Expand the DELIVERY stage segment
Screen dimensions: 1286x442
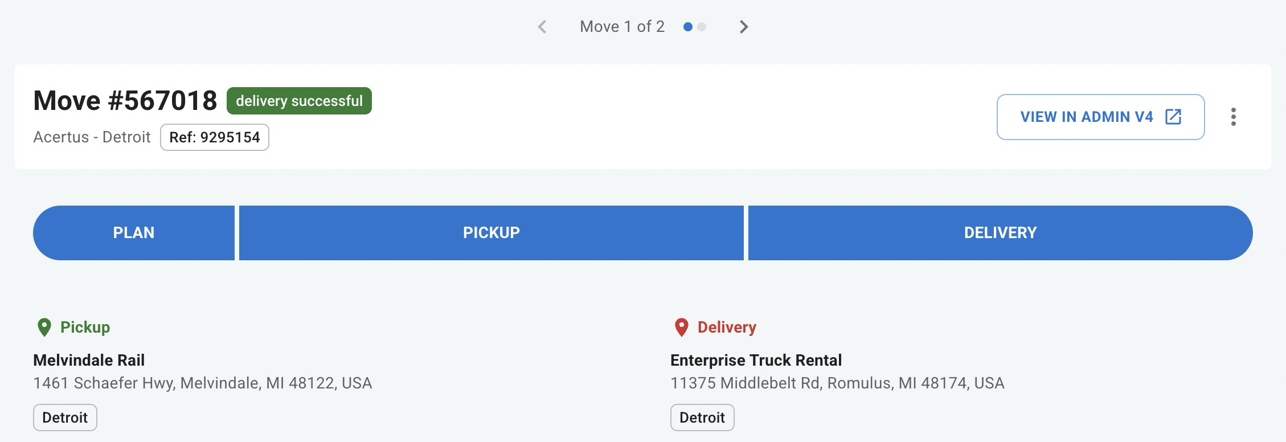point(1000,232)
